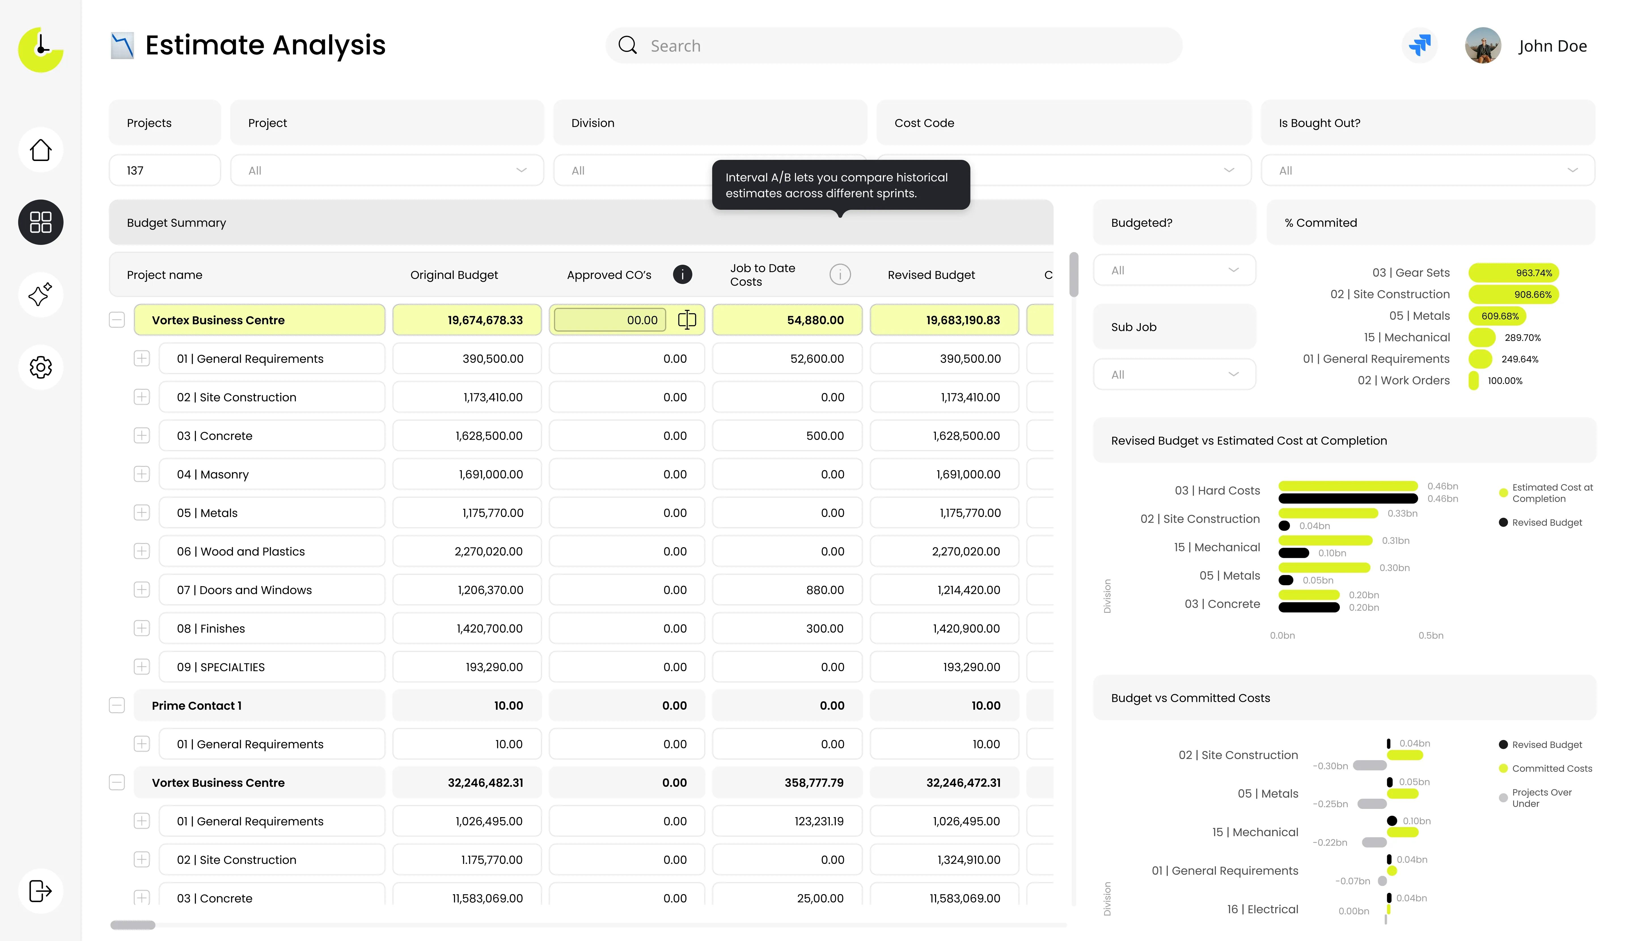1633x941 pixels.
Task: Collapse the Prime Contact 1 group
Action: click(117, 705)
